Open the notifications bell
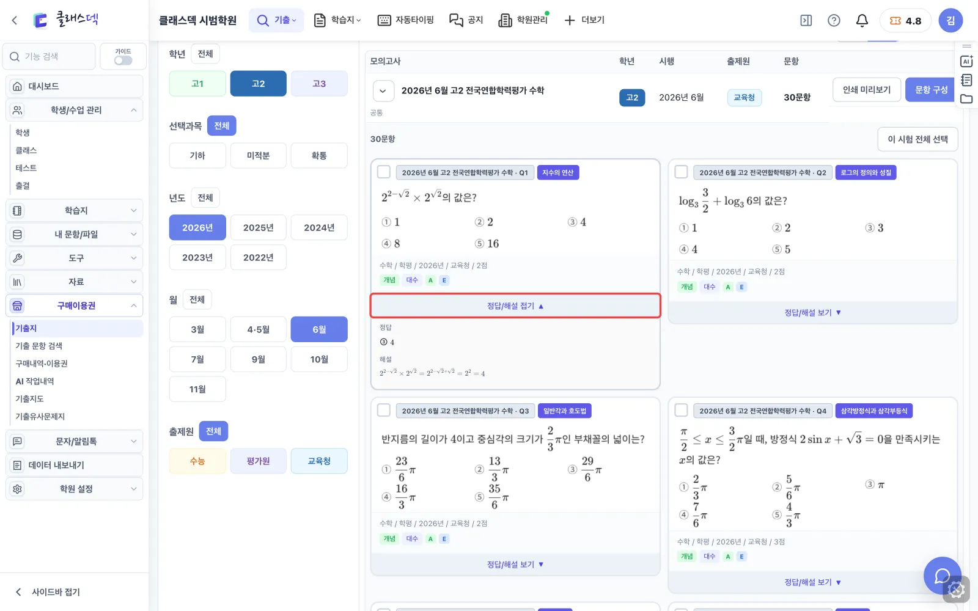Viewport: 978px width, 611px height. (x=862, y=20)
